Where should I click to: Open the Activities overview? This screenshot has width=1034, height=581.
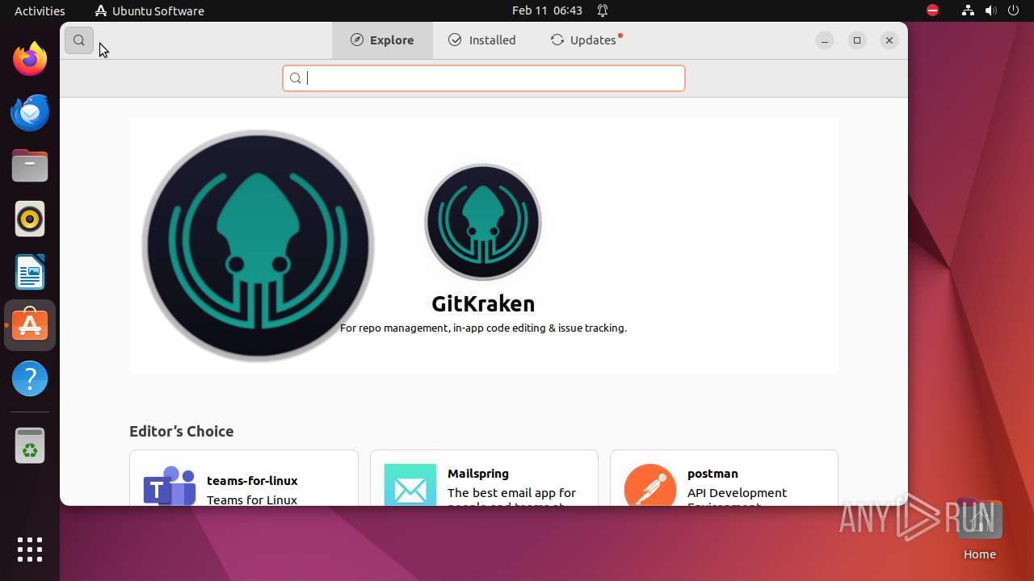click(40, 10)
